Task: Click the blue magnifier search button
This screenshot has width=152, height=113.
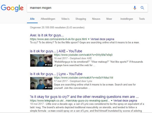Action: pos(142,8)
